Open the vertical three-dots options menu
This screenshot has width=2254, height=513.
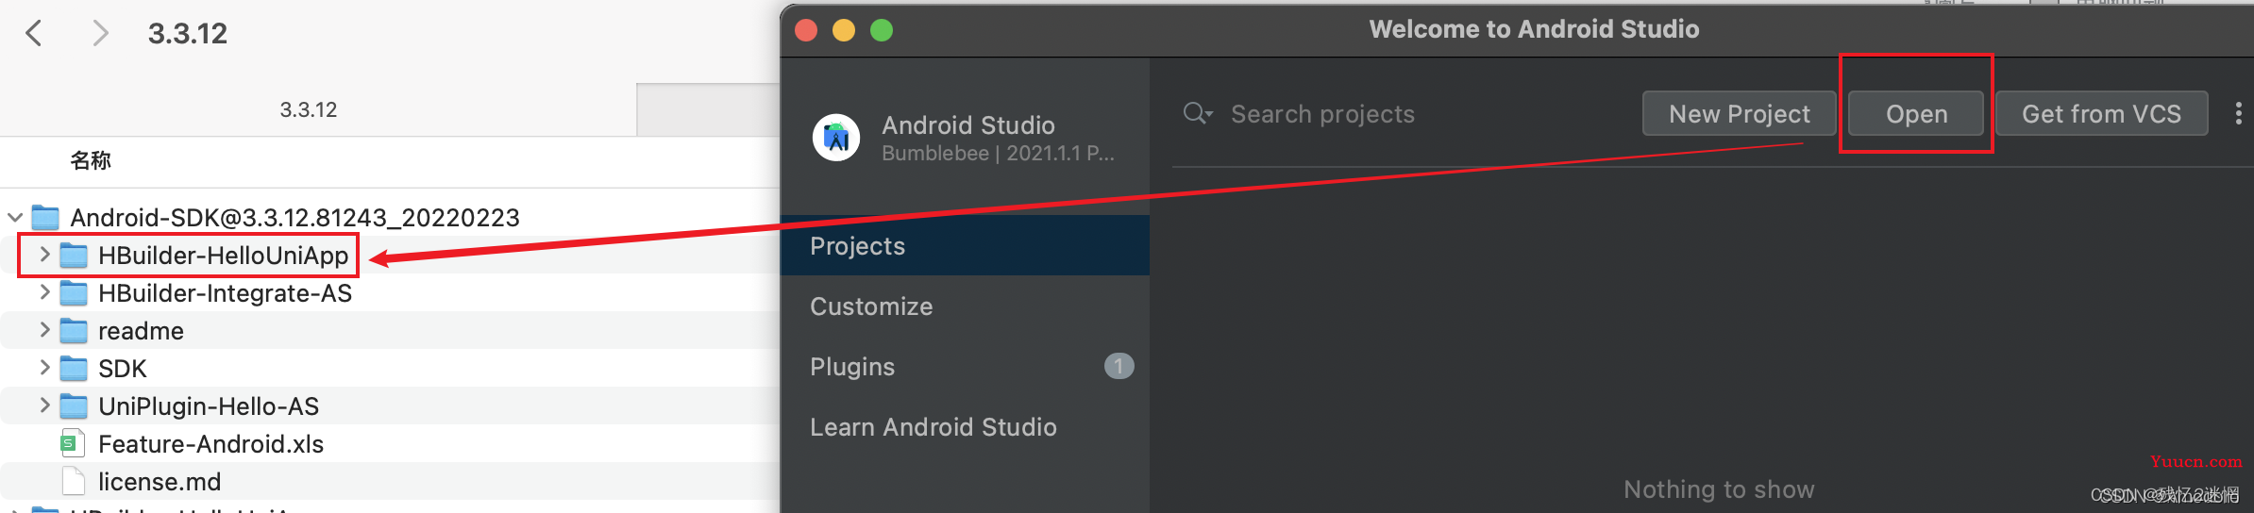pos(2238,113)
